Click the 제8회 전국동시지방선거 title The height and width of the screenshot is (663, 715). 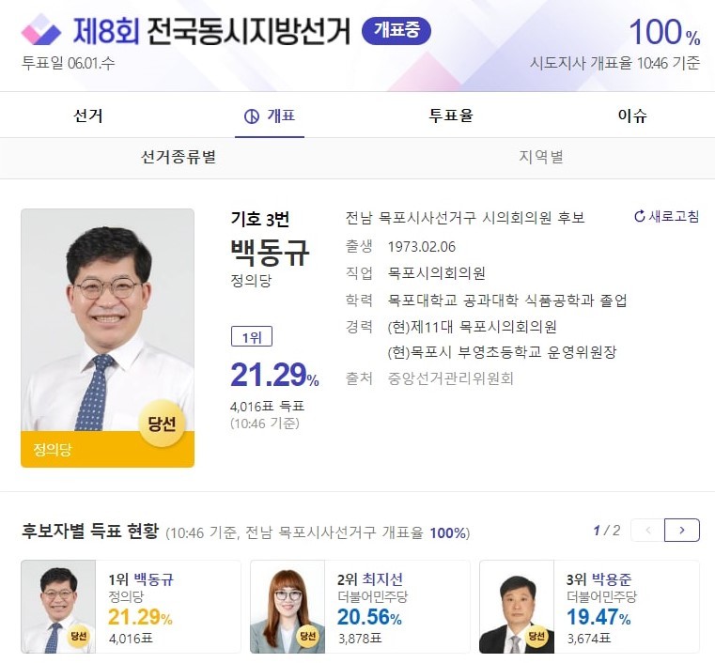coord(211,31)
